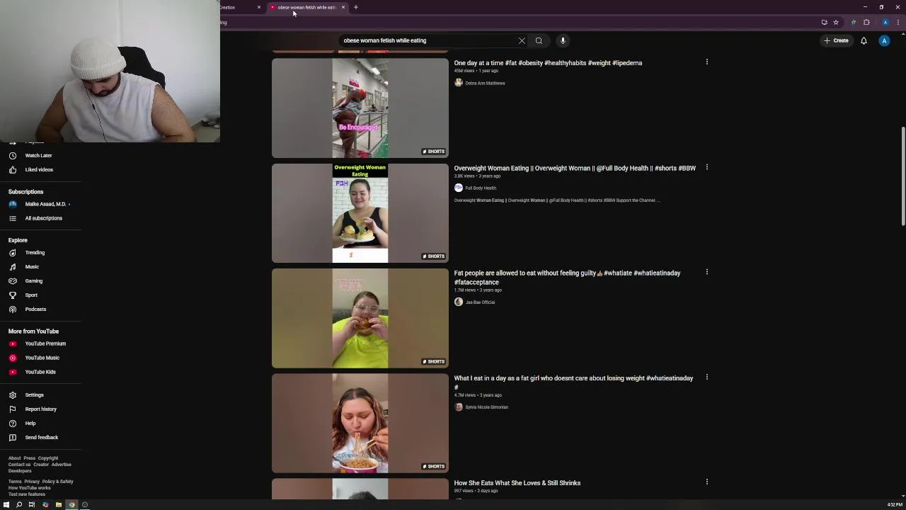This screenshot has height=510, width=906.
Task: Open 'Overweight Woman Eating' short thumbnail
Action: click(x=360, y=213)
